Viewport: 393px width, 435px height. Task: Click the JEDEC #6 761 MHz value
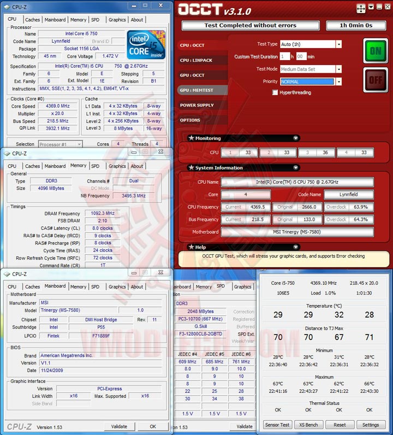click(241, 362)
